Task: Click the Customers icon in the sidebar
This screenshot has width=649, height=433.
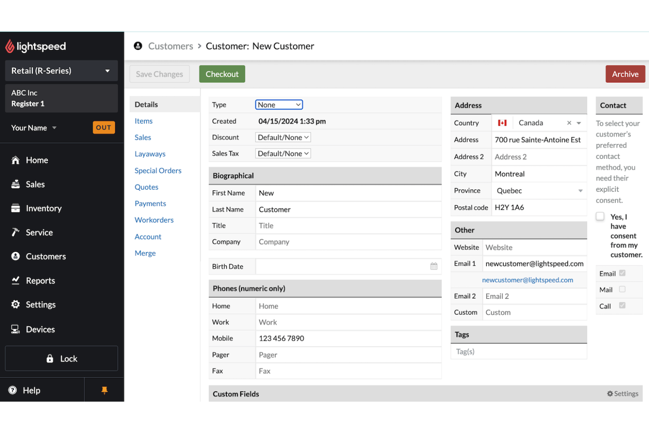Action: click(x=16, y=256)
